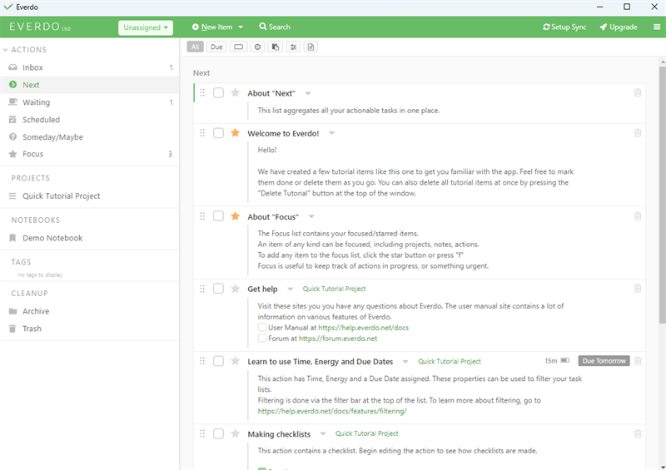
Task: Filter by energy level battery icon
Action: coord(239,47)
